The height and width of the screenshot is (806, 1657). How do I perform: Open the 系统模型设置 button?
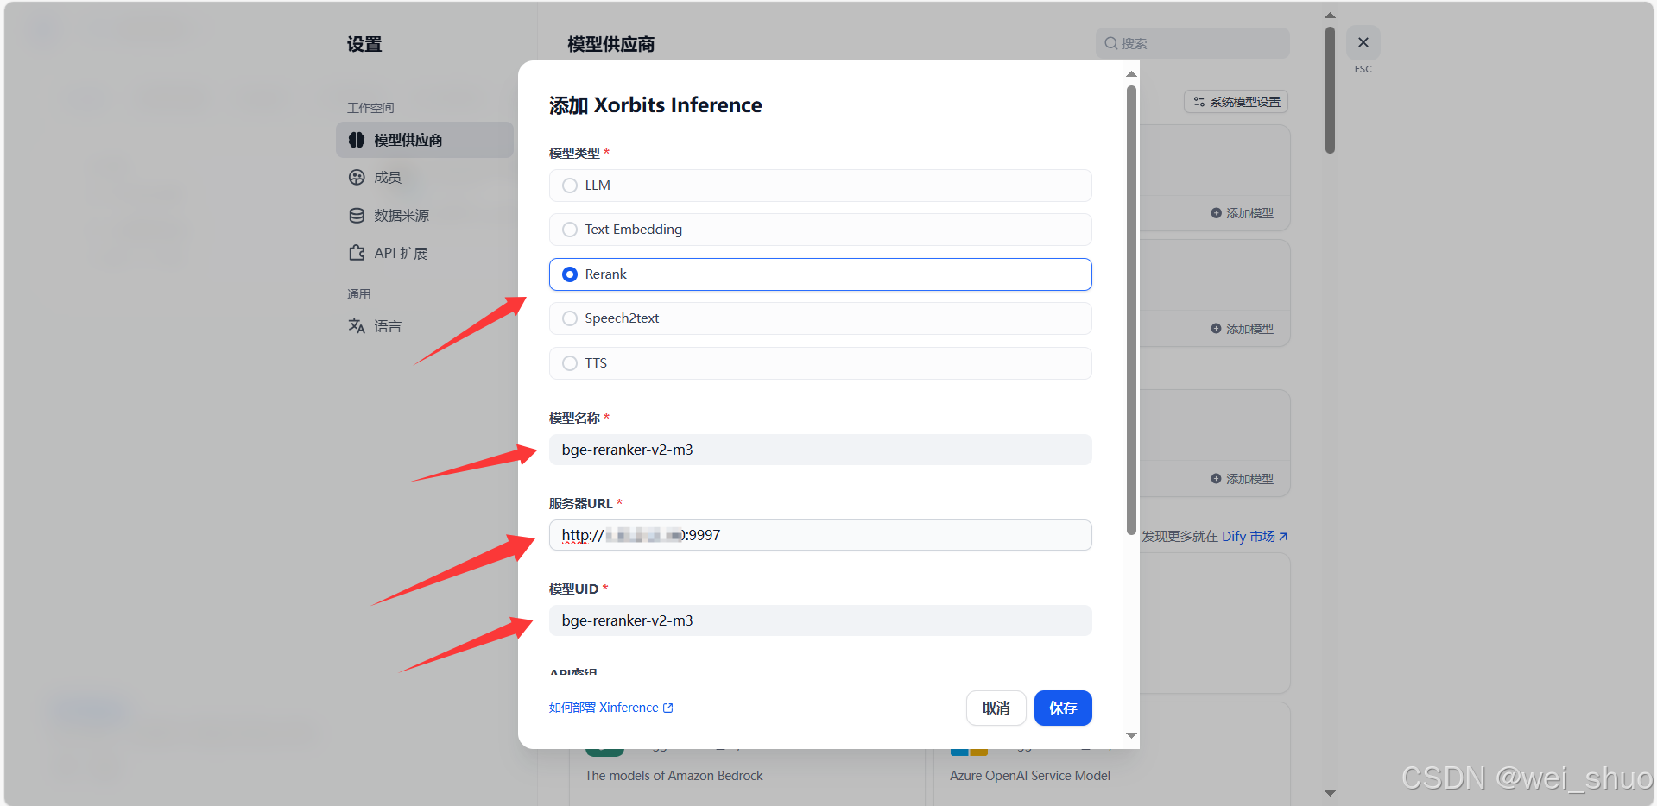pyautogui.click(x=1236, y=102)
